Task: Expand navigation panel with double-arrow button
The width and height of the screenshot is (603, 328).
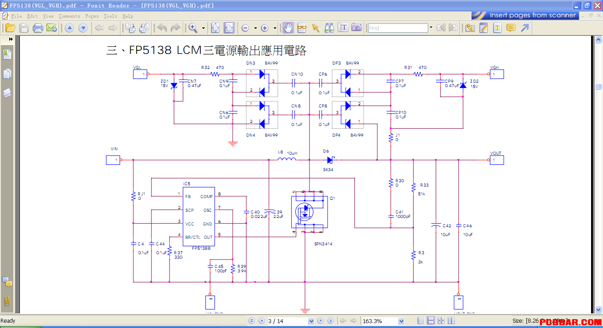Action: [x=11, y=39]
